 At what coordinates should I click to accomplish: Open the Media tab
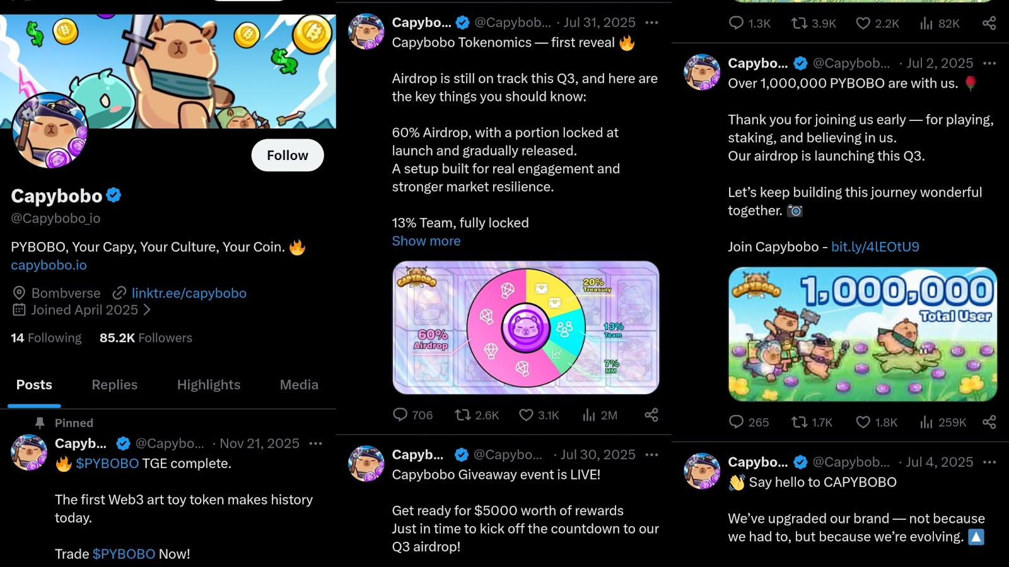click(299, 385)
